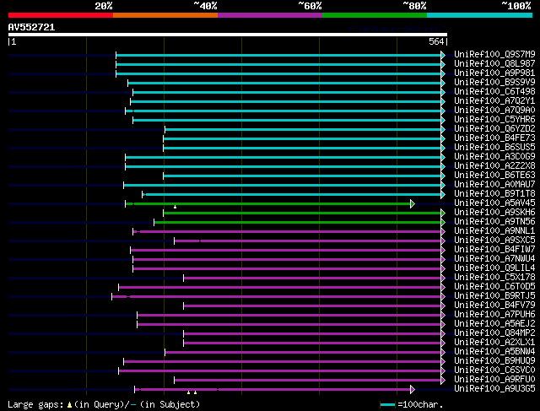Click the red 20% identity legend segment
The height and width of the screenshot is (411, 540).
click(61, 15)
